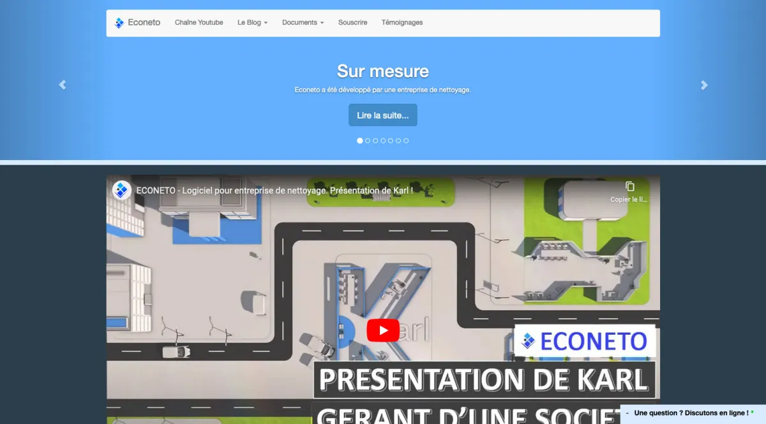The width and height of the screenshot is (766, 424).
Task: Click the Econeto logo icon in navbar
Action: pos(119,23)
